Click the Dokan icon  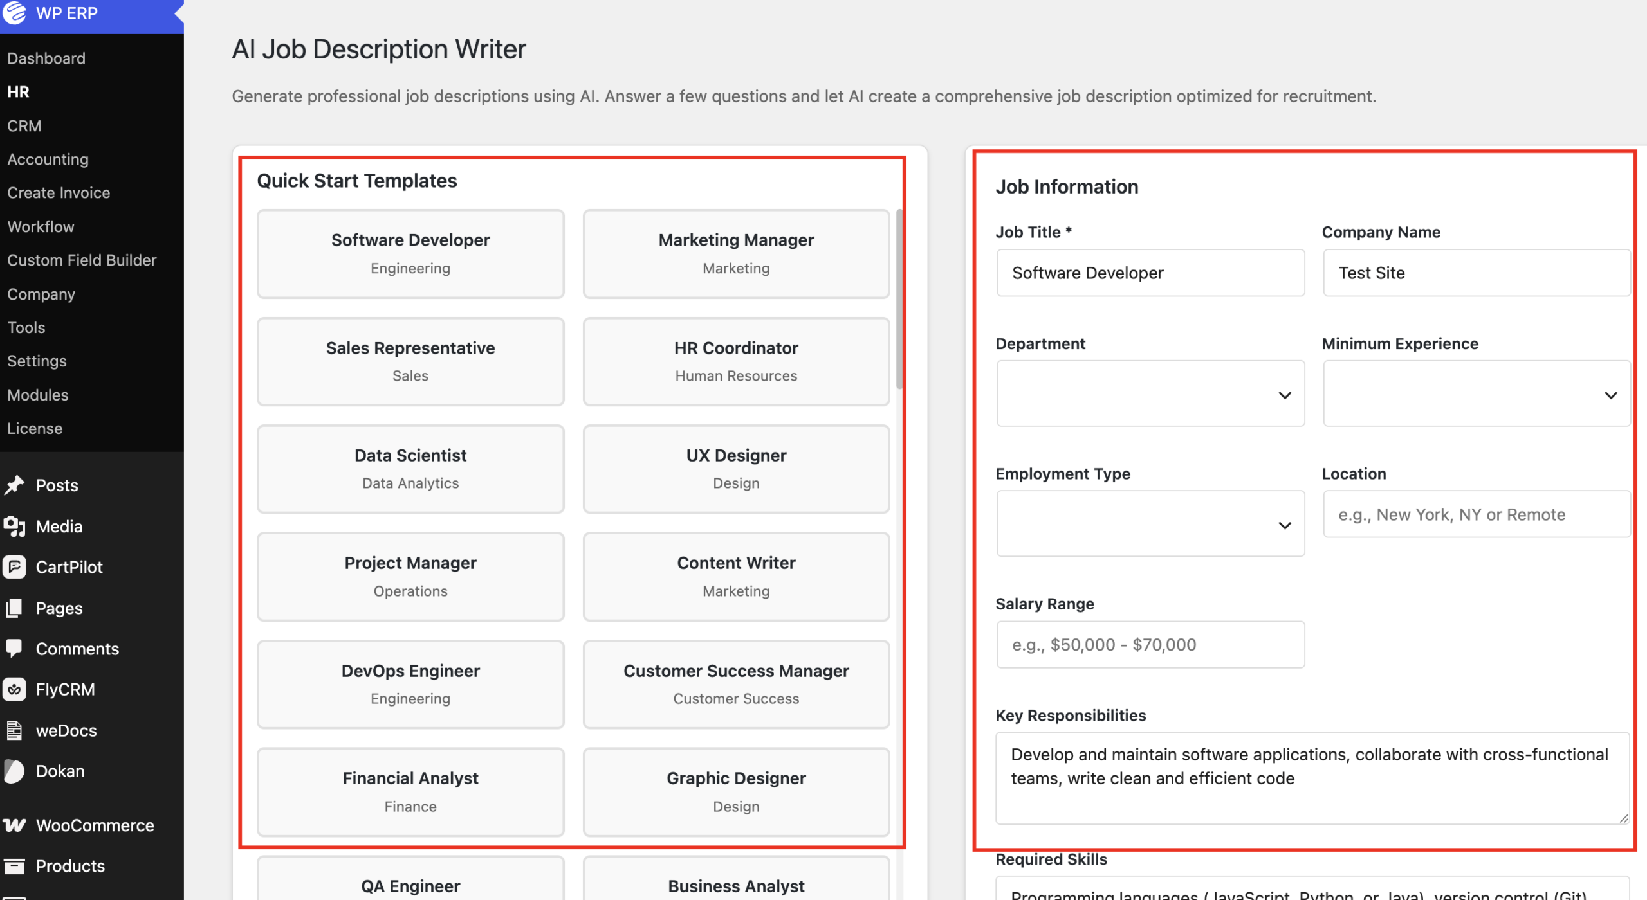coord(14,771)
